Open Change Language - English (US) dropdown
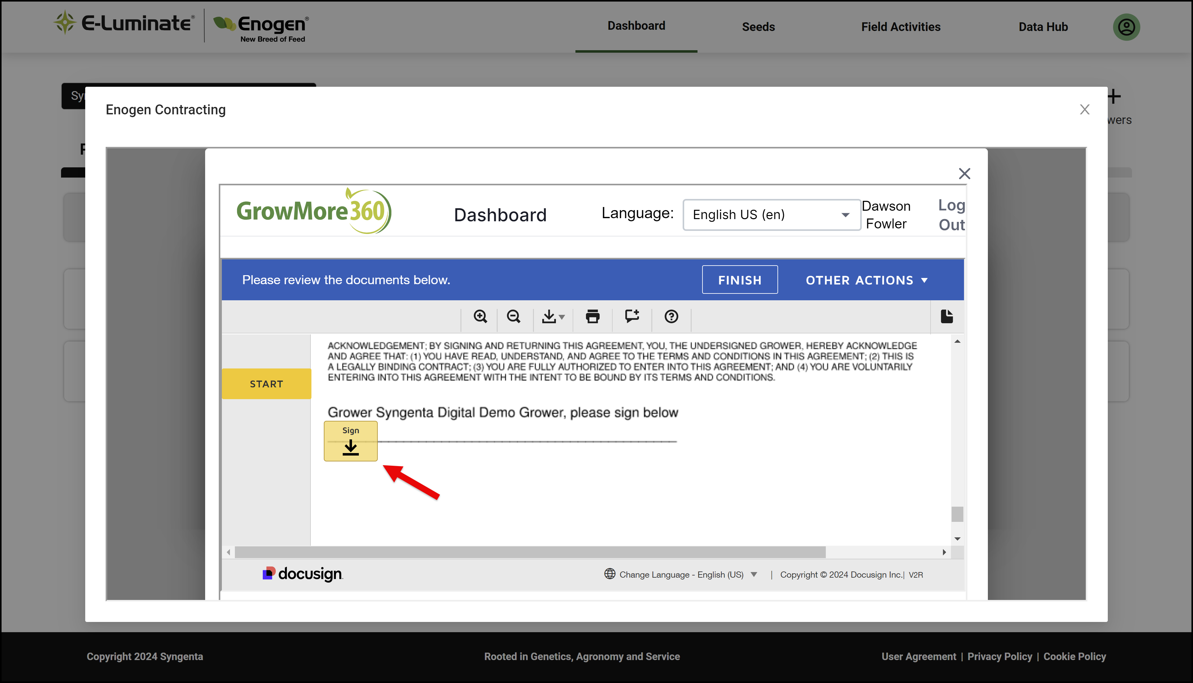The width and height of the screenshot is (1193, 683). click(688, 575)
